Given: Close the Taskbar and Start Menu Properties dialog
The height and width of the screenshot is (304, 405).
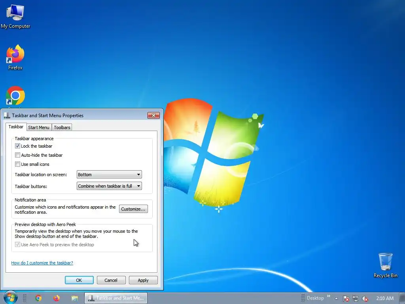Looking at the screenshot, I should [153, 115].
